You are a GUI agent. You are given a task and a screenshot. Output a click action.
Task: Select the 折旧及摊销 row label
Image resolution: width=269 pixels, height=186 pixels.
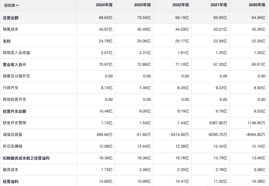(x=13, y=146)
